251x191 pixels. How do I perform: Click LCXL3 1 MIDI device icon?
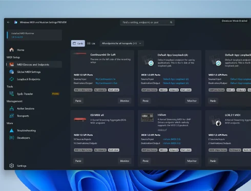[x=215, y=120]
